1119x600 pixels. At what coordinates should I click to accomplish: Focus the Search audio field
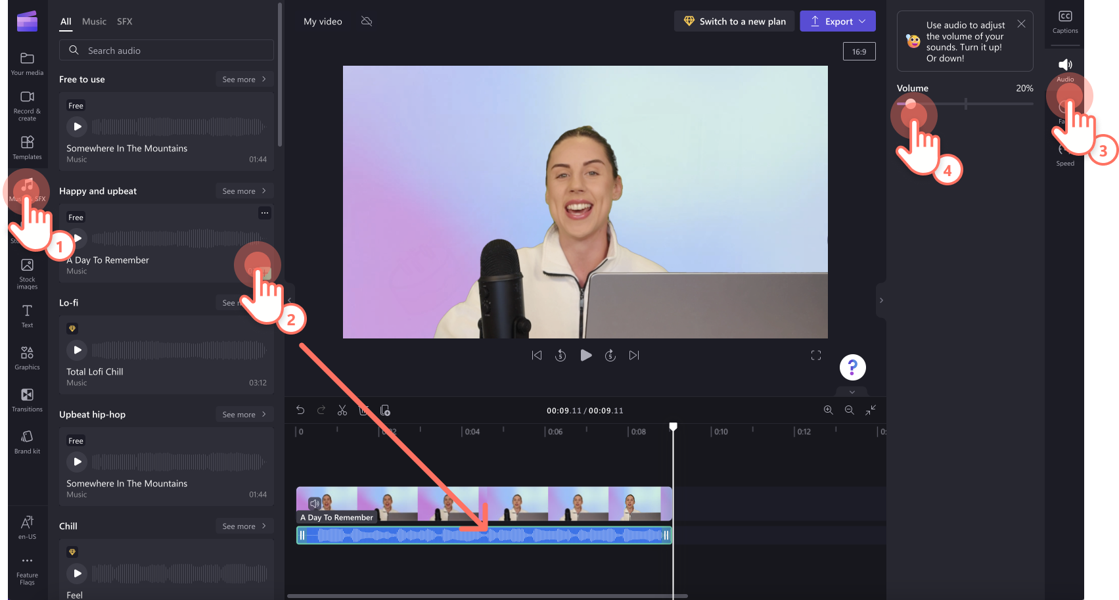pyautogui.click(x=166, y=51)
